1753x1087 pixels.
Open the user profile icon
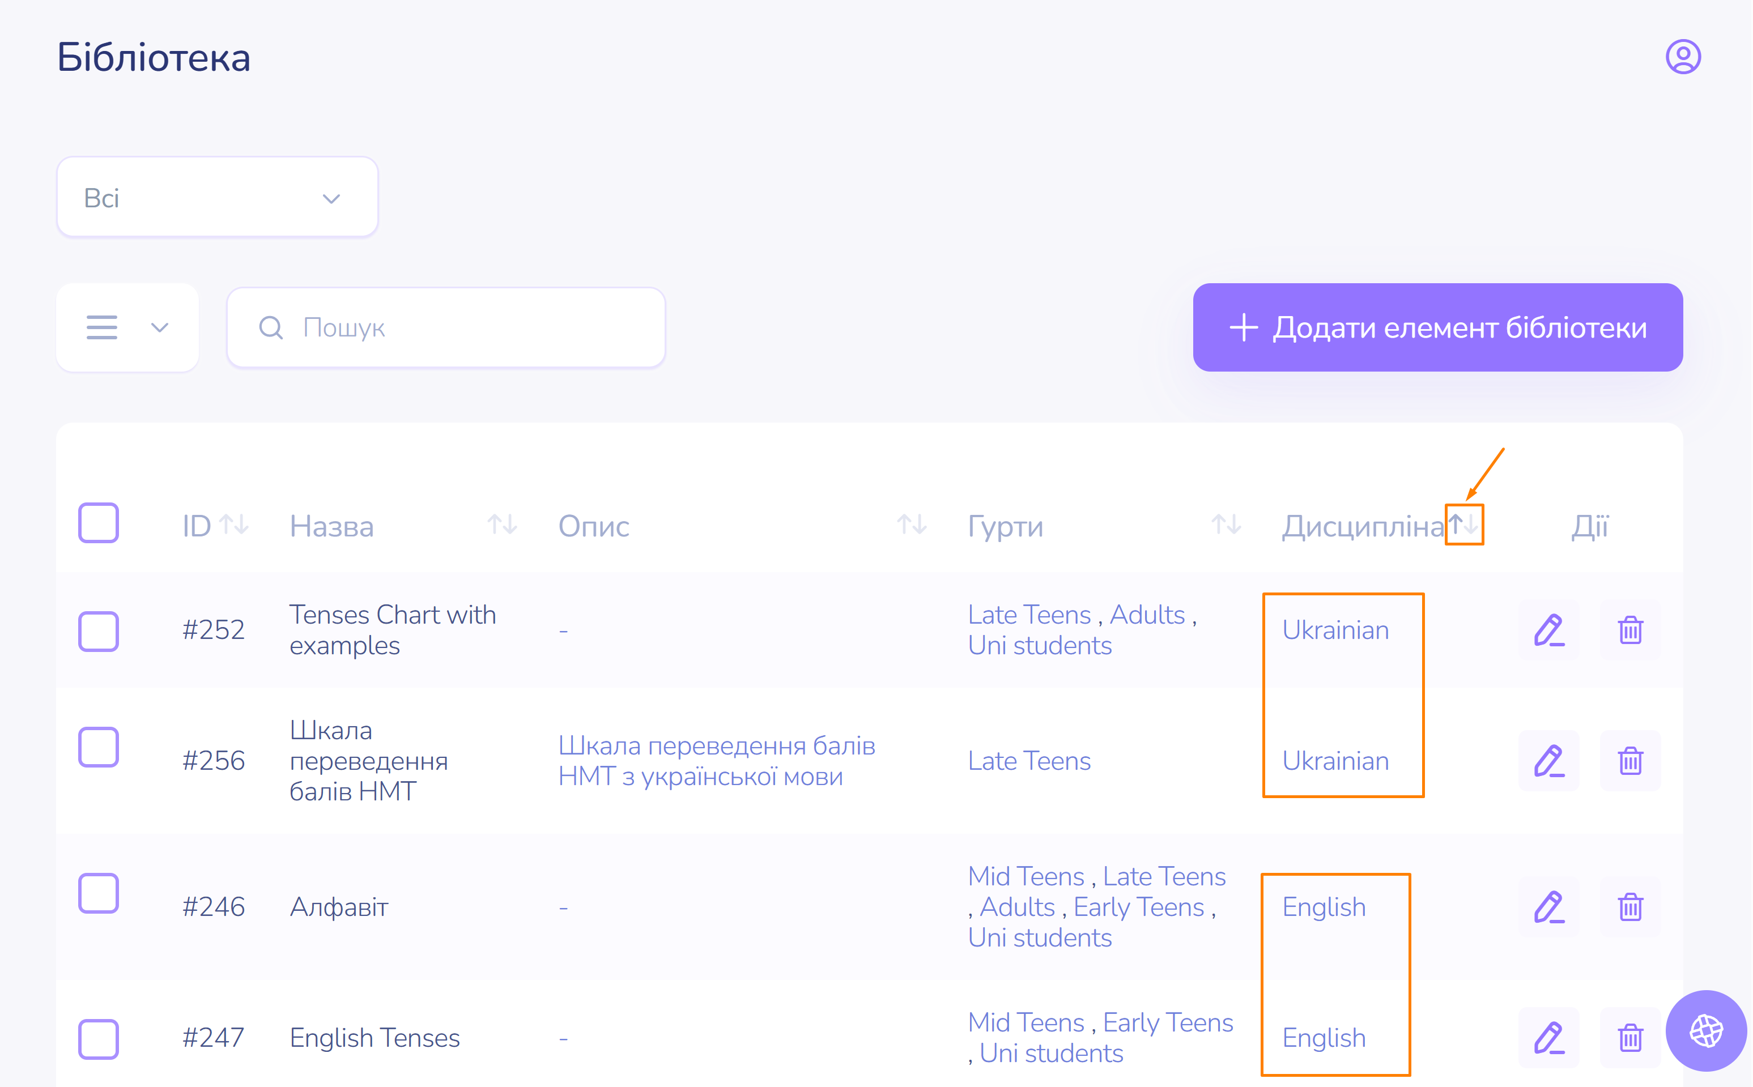pos(1683,57)
